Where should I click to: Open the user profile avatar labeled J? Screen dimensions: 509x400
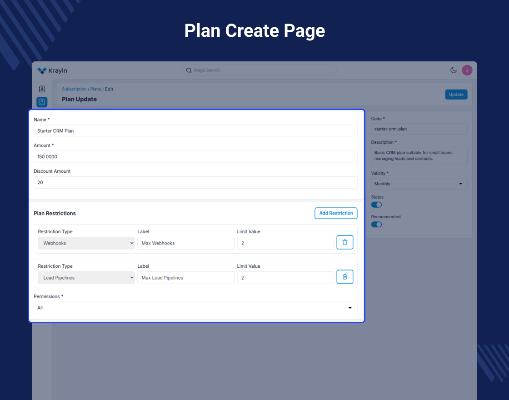[467, 70]
